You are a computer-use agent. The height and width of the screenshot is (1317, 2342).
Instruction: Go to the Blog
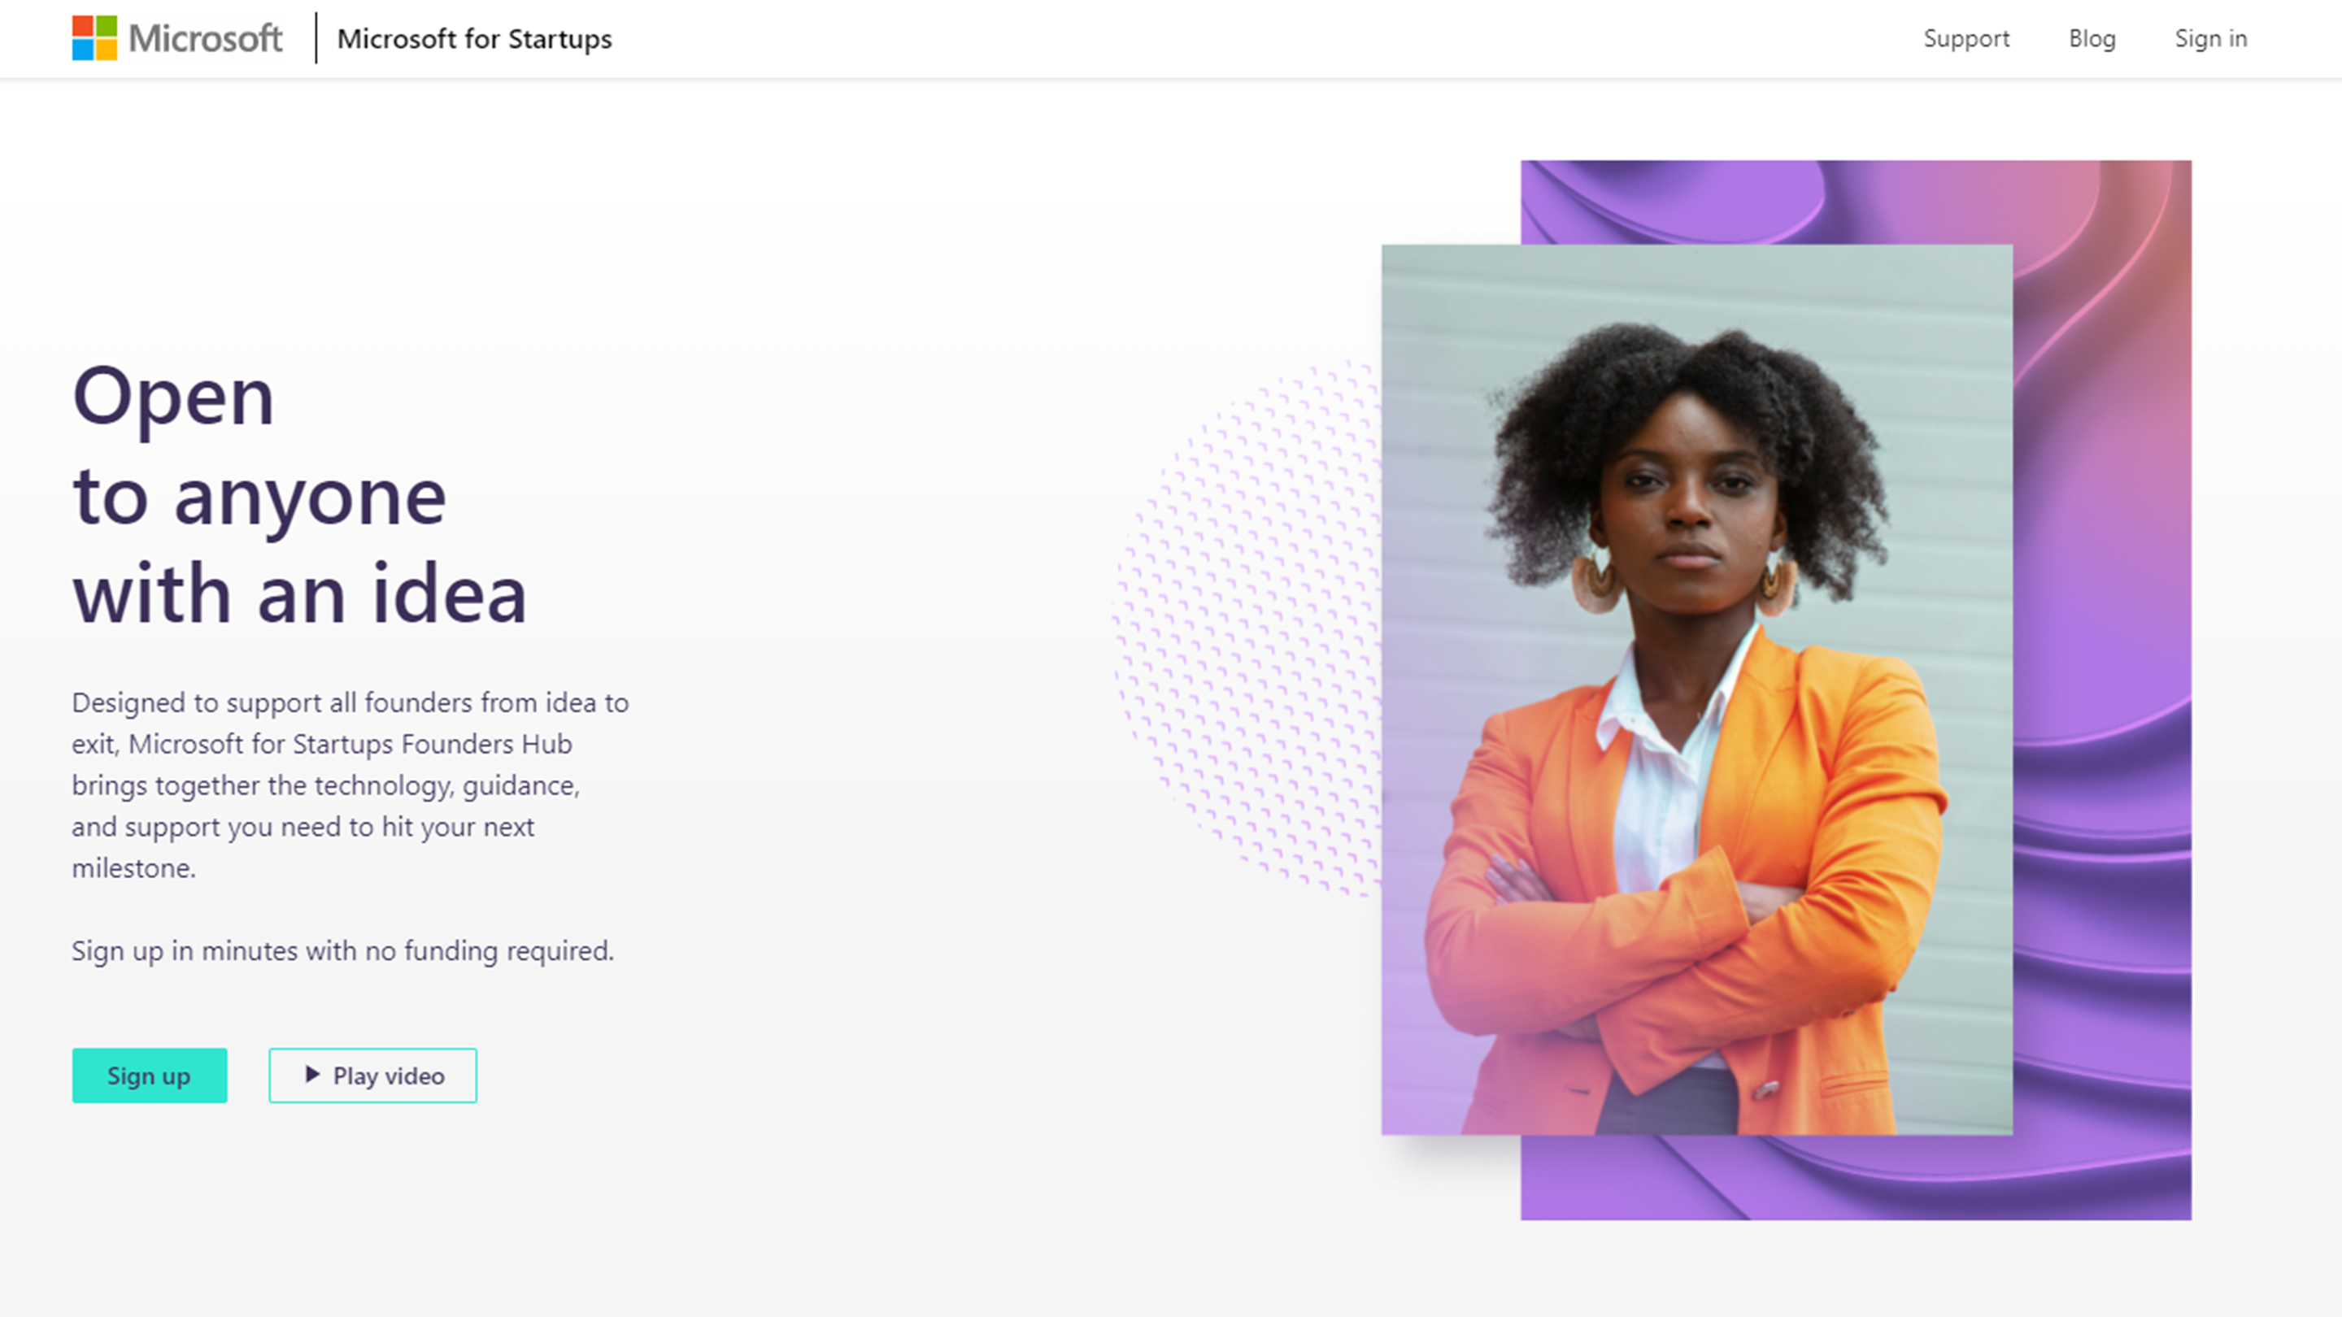[x=2092, y=38]
